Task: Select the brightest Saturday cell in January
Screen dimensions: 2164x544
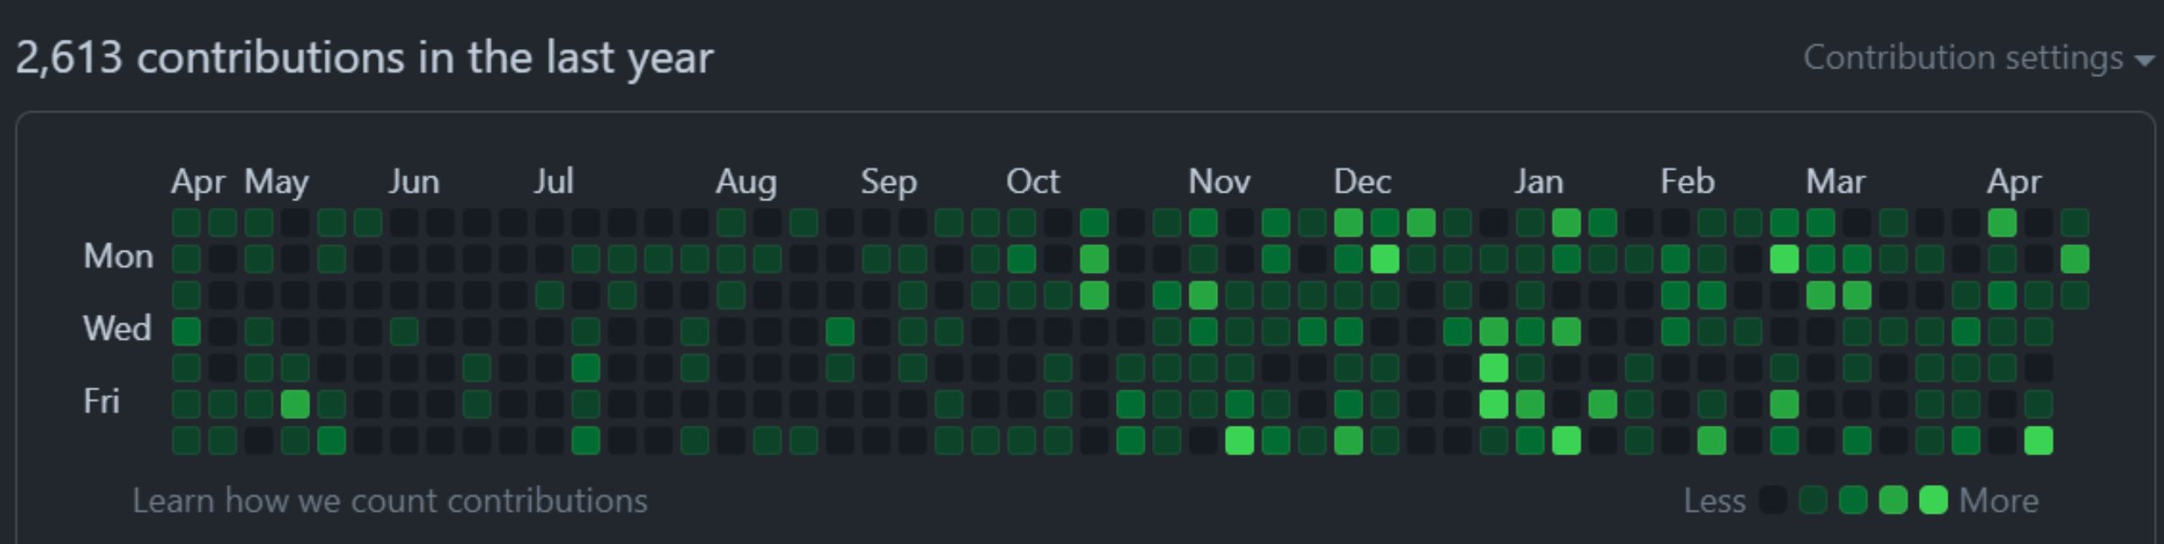Action: pos(1566,440)
